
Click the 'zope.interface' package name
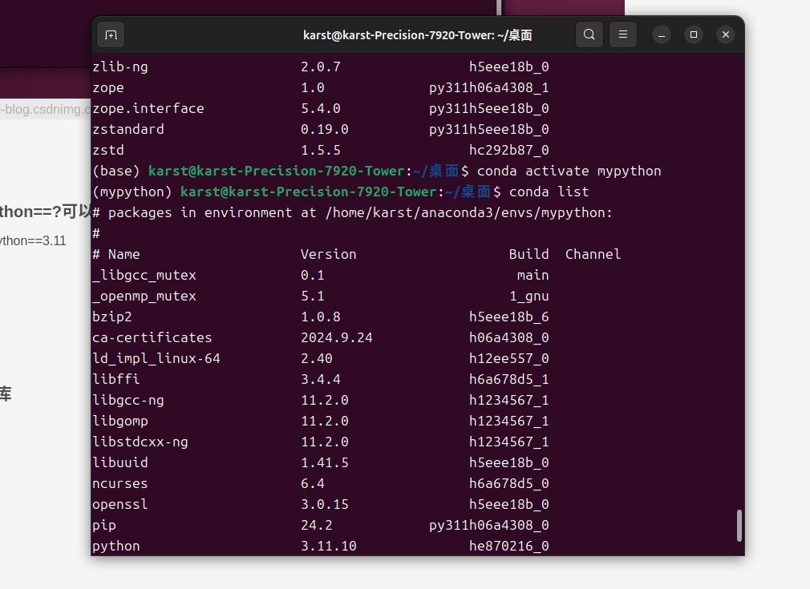point(148,108)
